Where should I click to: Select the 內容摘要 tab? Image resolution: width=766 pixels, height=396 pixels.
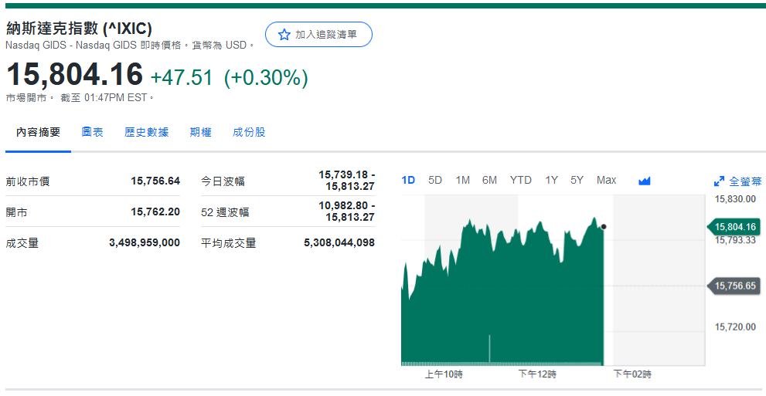coord(38,132)
